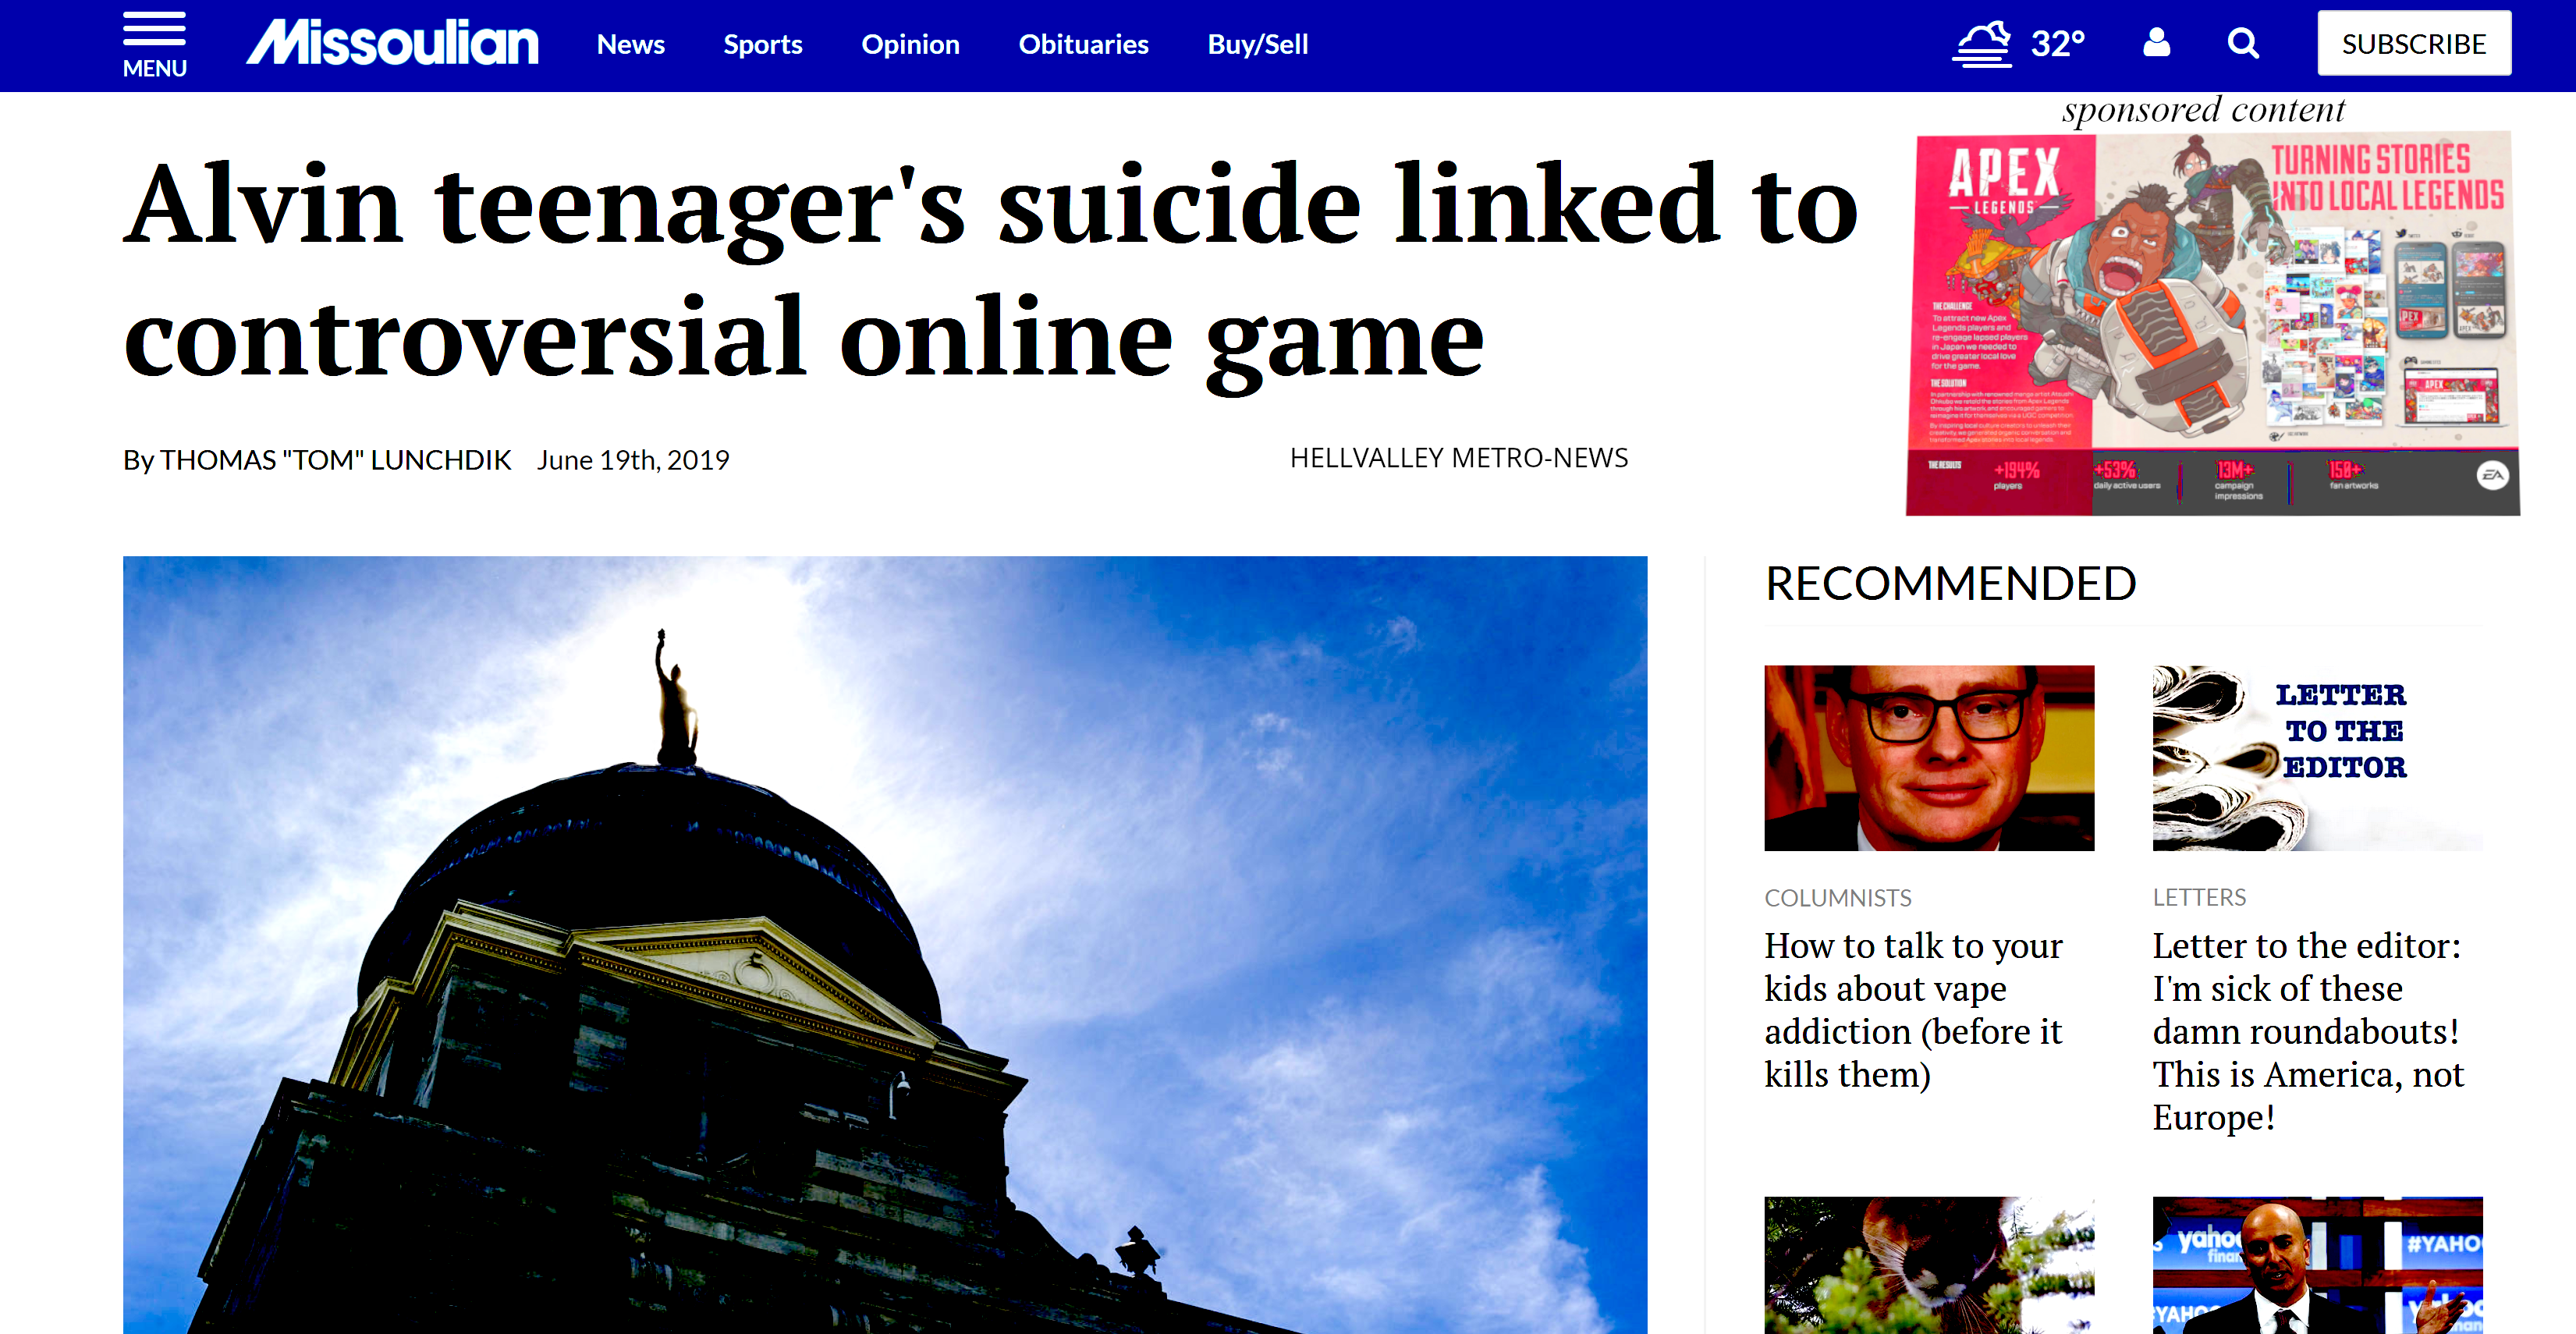The image size is (2576, 1334).
Task: Open the Sports section
Action: [x=762, y=44]
